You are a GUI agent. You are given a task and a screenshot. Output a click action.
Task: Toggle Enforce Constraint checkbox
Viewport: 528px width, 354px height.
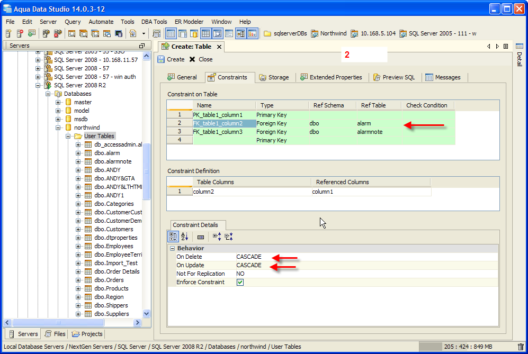(x=240, y=283)
